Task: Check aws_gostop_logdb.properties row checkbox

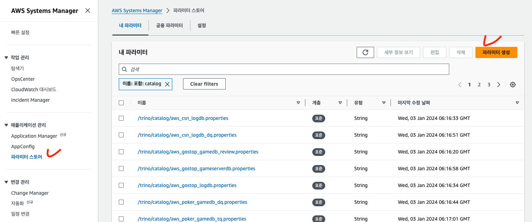Action: tap(121, 185)
